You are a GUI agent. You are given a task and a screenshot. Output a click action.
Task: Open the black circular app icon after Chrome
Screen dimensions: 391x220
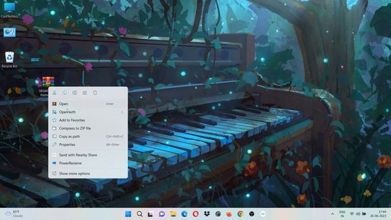(x=252, y=214)
